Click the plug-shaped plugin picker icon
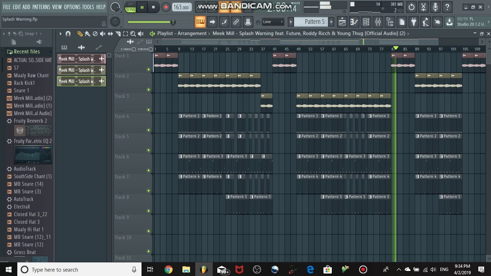The height and width of the screenshot is (276, 491). (414, 22)
